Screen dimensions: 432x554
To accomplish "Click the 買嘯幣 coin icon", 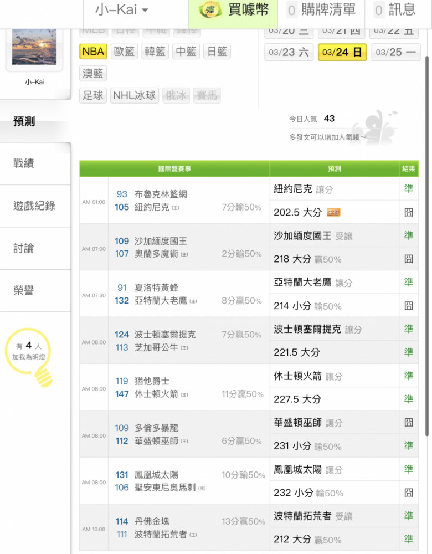I will [210, 9].
